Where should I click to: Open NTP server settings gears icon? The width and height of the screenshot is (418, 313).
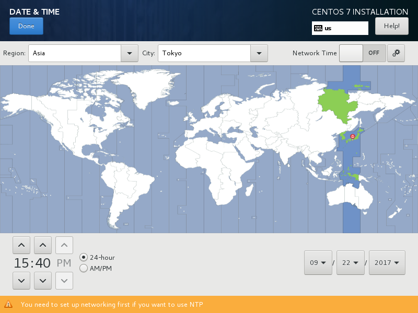tap(396, 53)
